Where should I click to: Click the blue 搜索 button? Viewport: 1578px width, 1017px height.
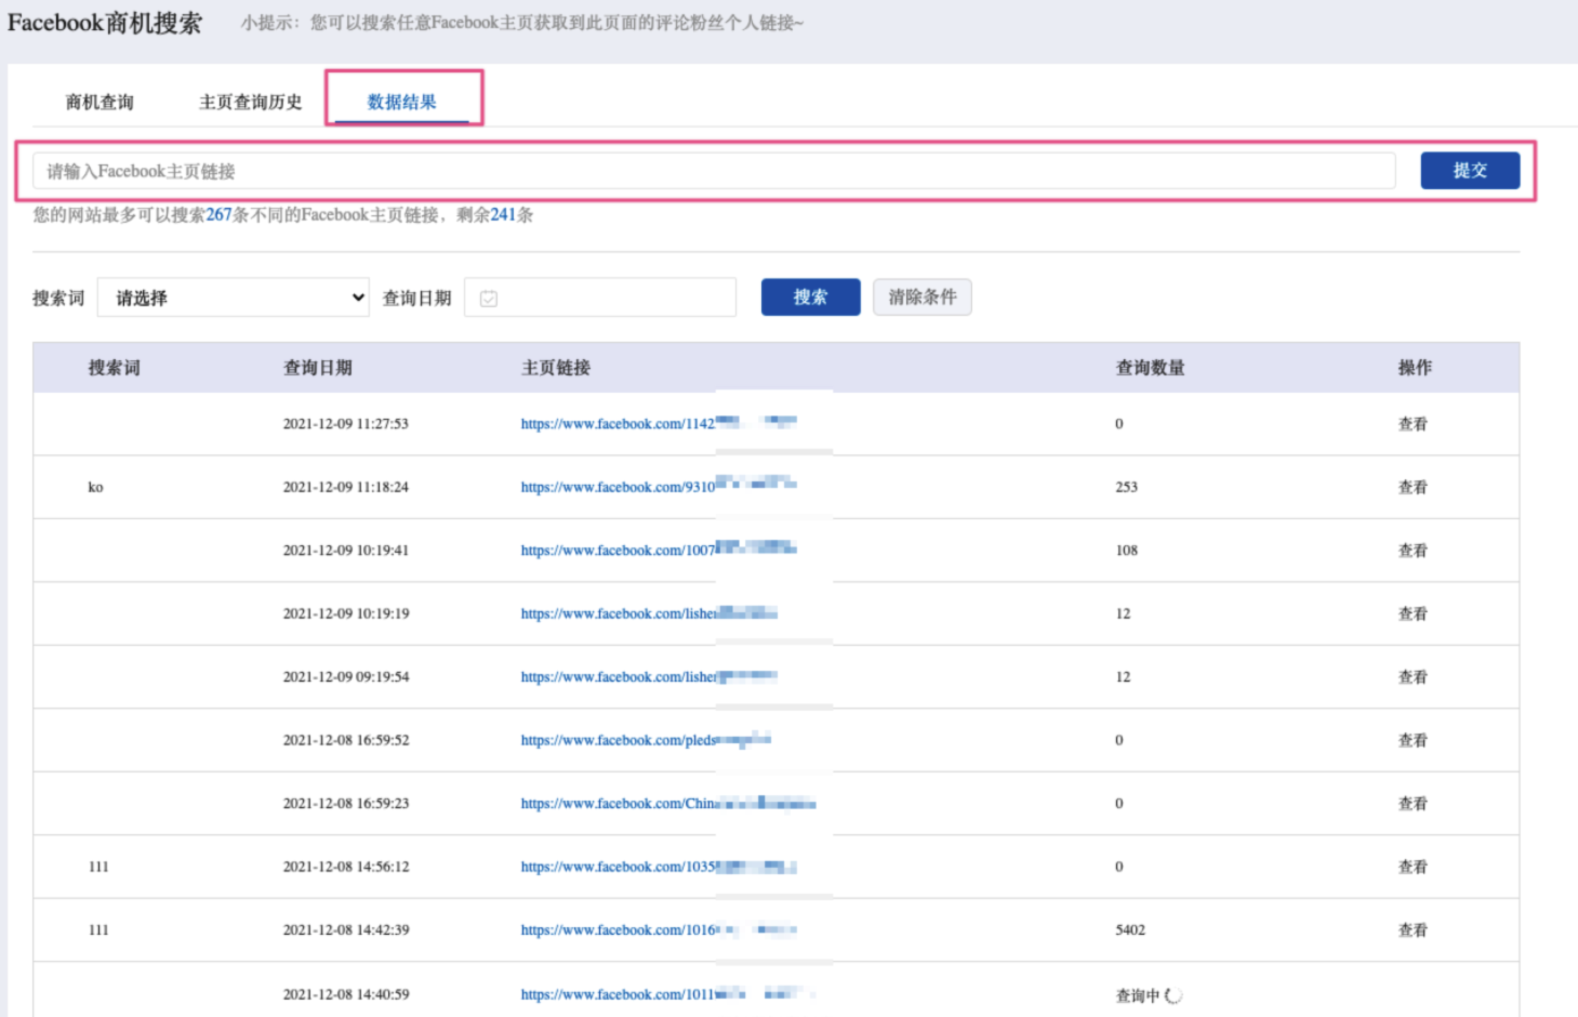pyautogui.click(x=811, y=297)
